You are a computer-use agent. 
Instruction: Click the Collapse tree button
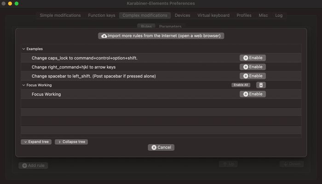(x=71, y=142)
